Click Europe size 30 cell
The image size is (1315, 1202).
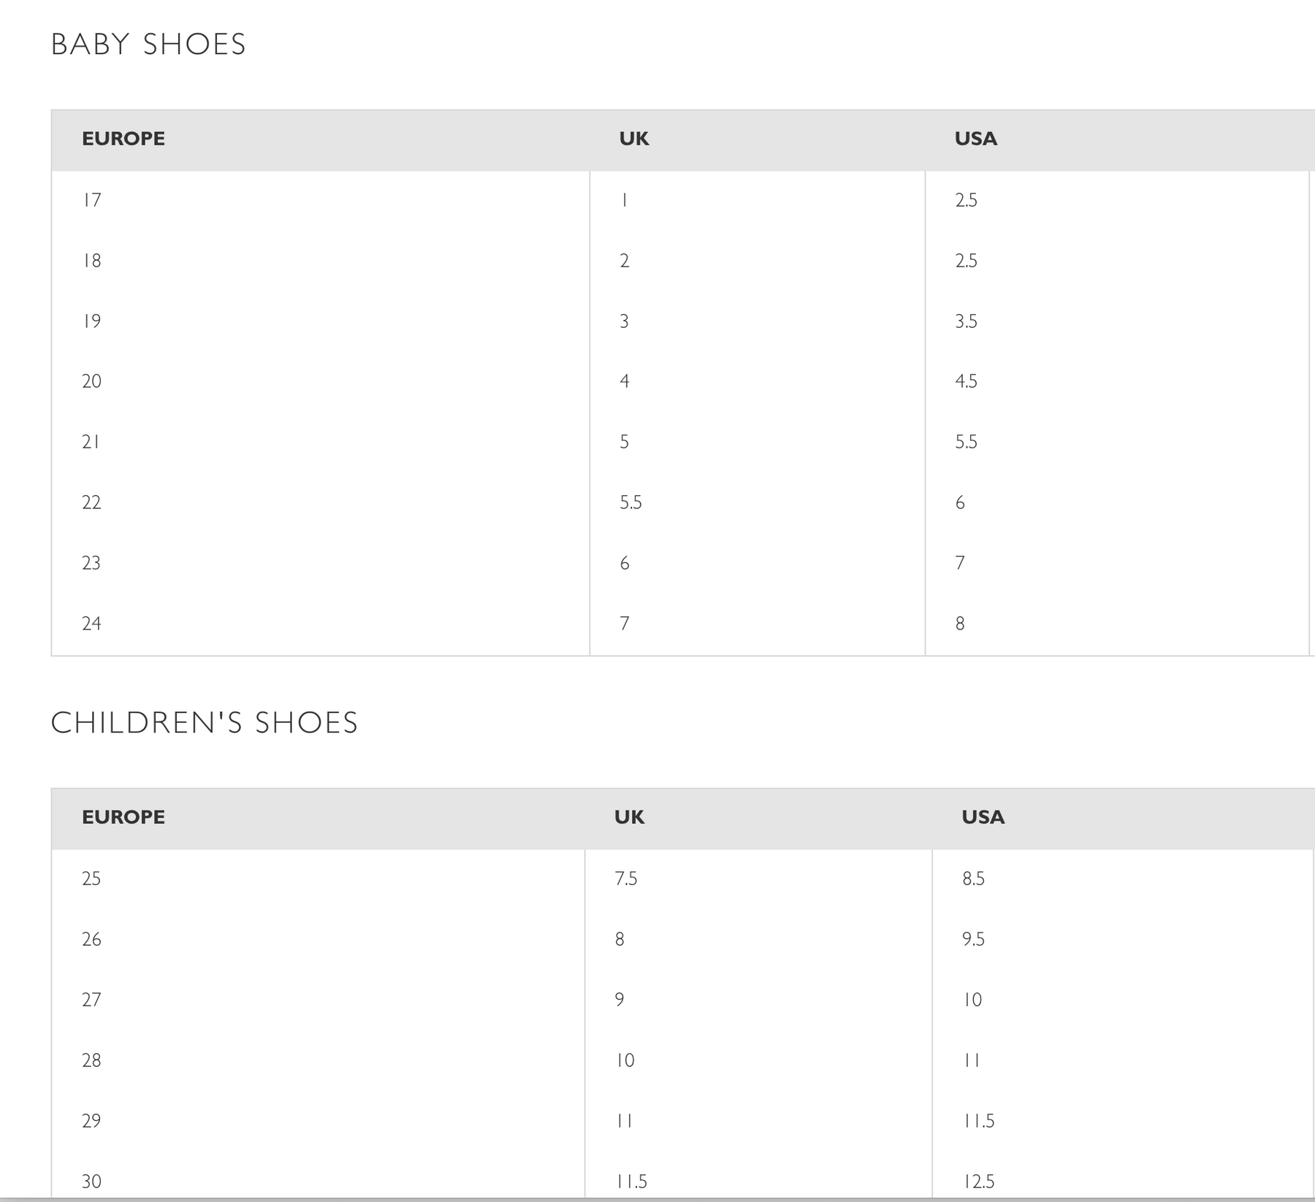tap(92, 1181)
